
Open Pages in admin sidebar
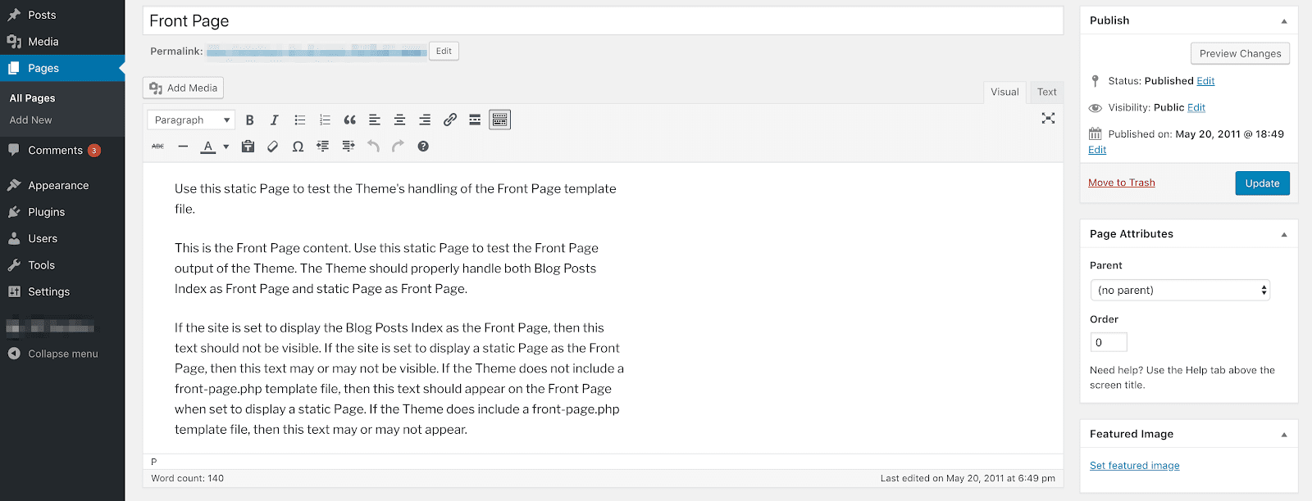tap(62, 68)
